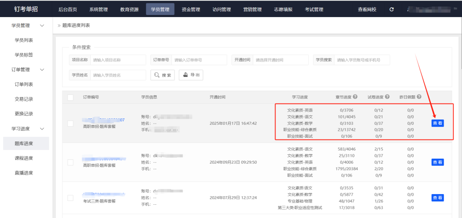462x218 pixels.
Task: Click the 项目名称 input field
Action: pyautogui.click(x=118, y=60)
